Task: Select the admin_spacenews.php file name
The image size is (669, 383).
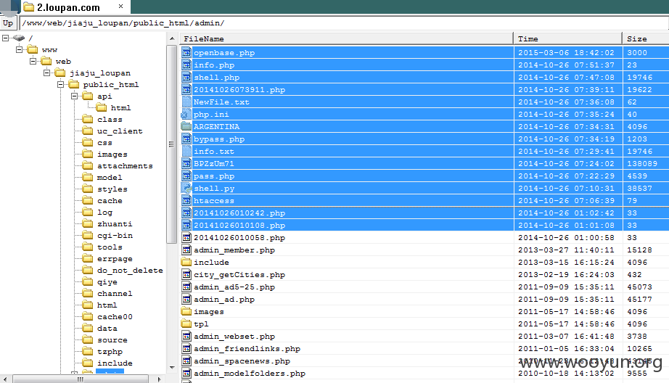Action: coord(242,361)
